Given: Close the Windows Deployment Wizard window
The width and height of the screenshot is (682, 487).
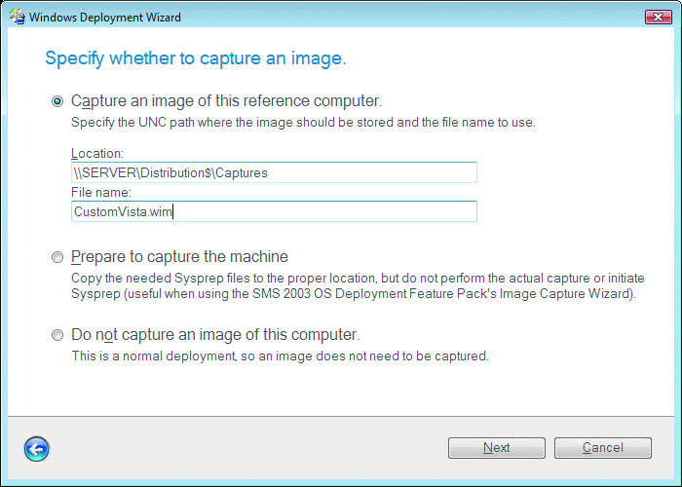Looking at the screenshot, I should click(658, 17).
